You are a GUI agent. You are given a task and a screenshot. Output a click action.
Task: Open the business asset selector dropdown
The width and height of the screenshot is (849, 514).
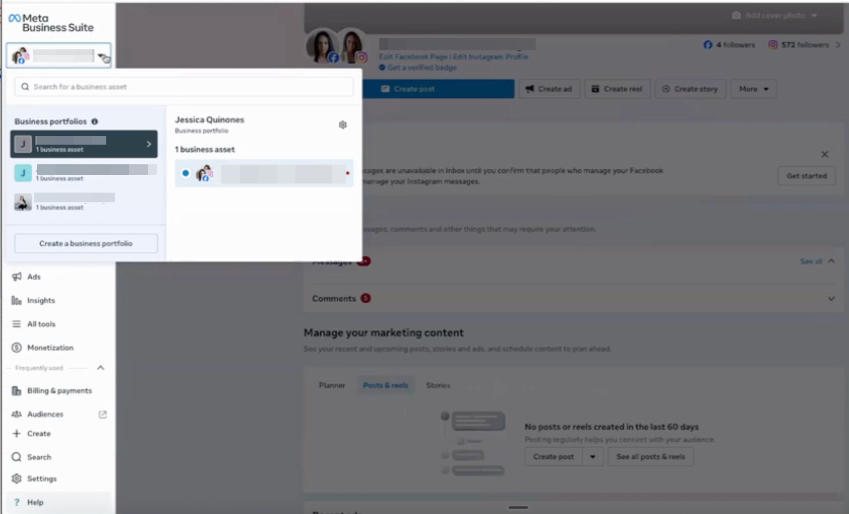(58, 55)
